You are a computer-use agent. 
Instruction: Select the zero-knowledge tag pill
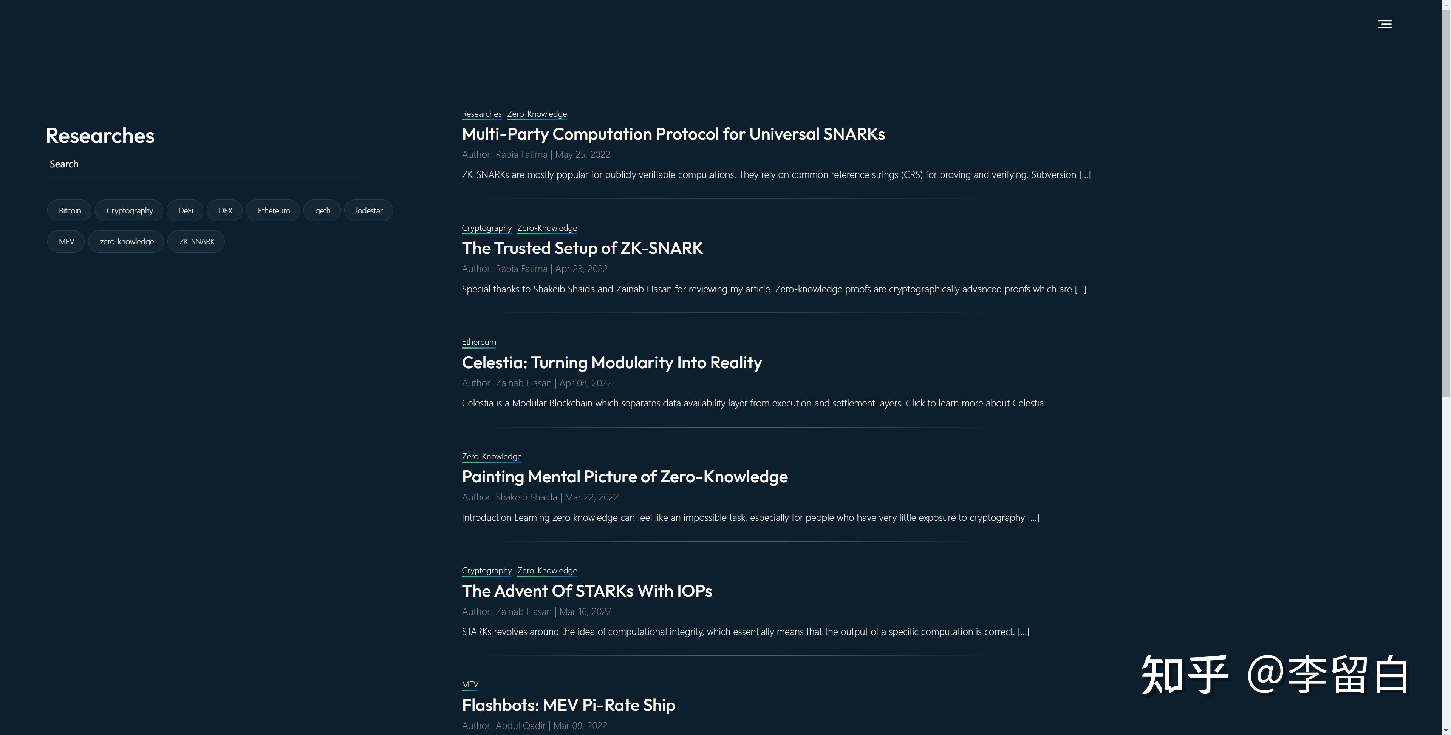click(127, 242)
